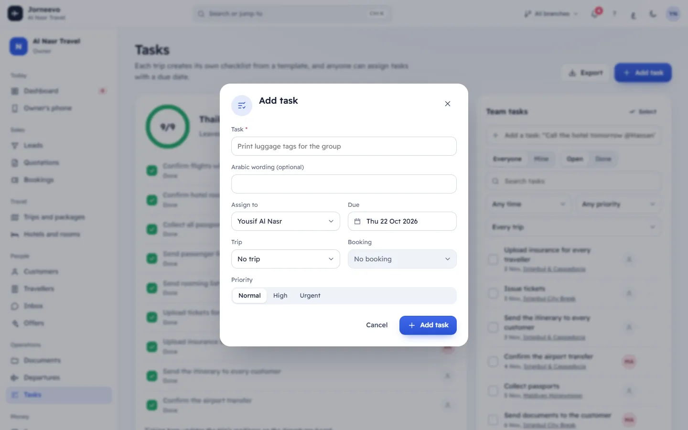Open the Assign to dropdown

(x=285, y=221)
